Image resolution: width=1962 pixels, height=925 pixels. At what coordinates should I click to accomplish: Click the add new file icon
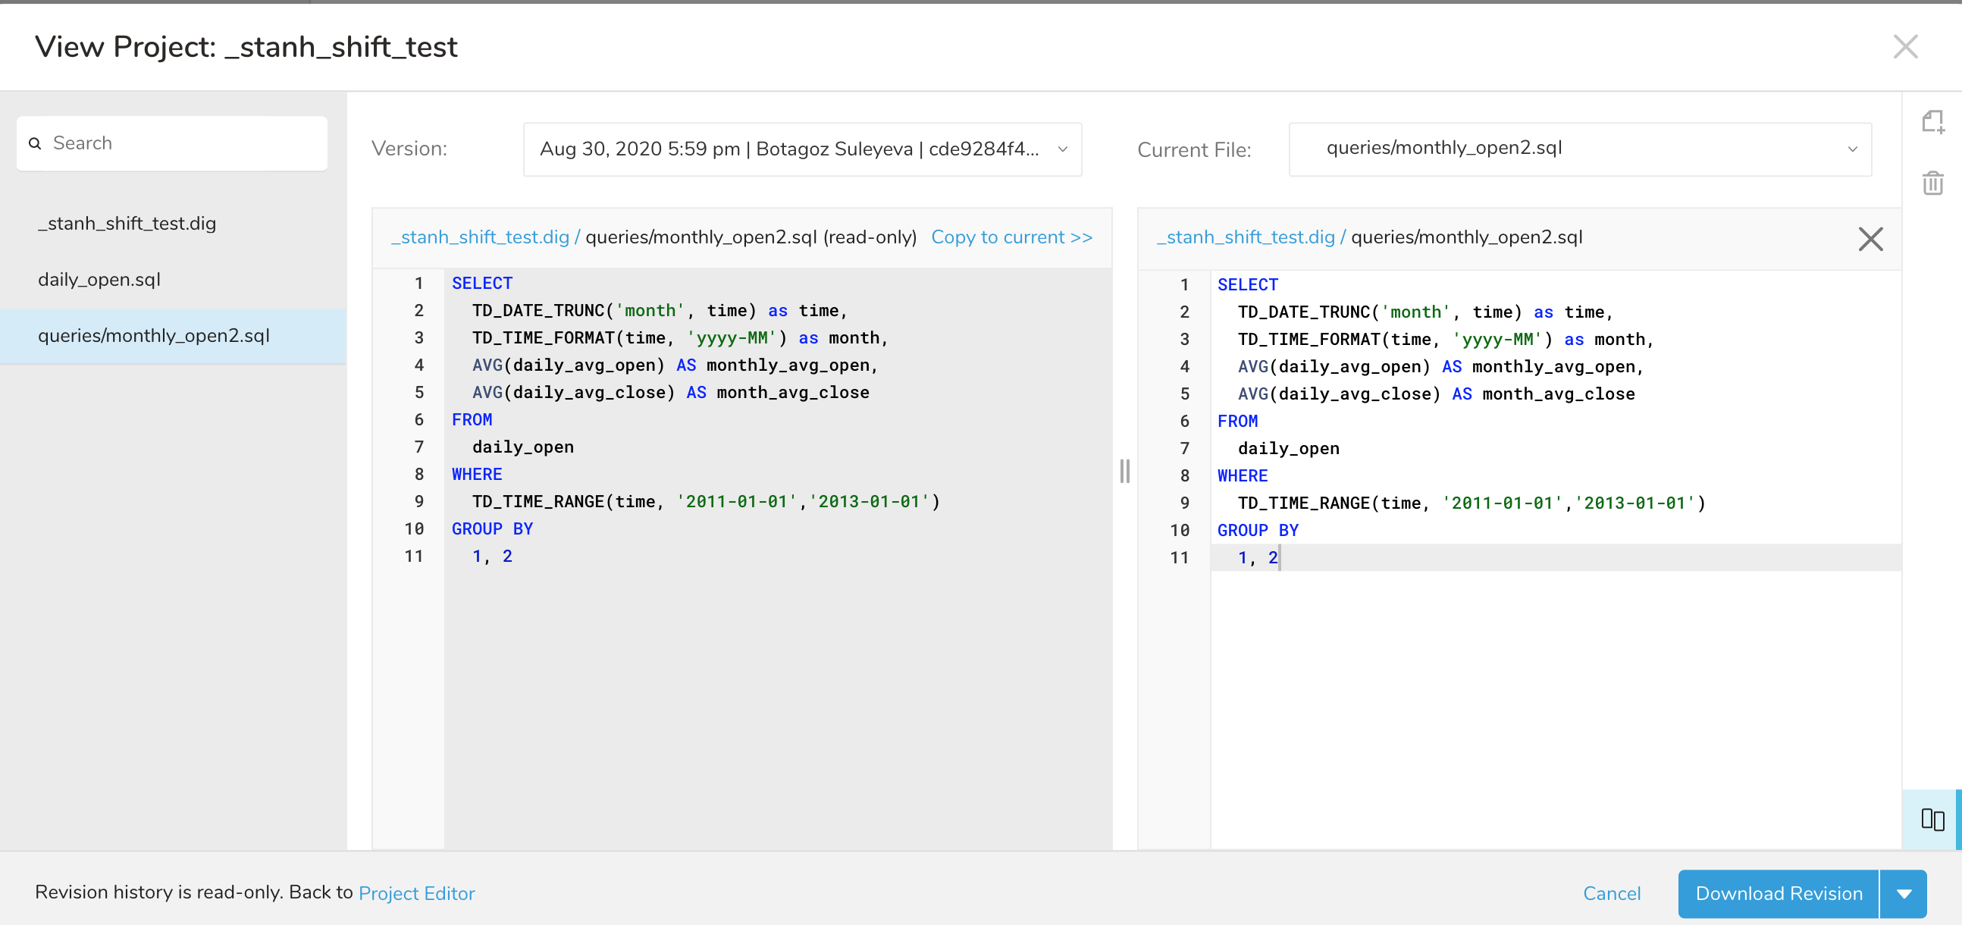(x=1932, y=122)
